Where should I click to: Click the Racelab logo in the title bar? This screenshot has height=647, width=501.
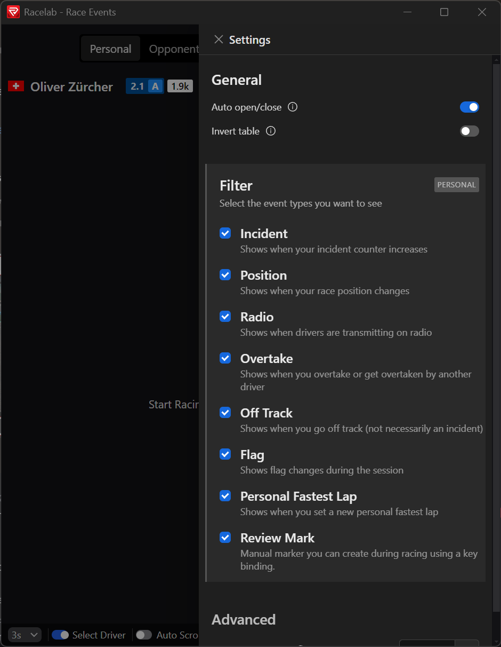click(x=13, y=12)
